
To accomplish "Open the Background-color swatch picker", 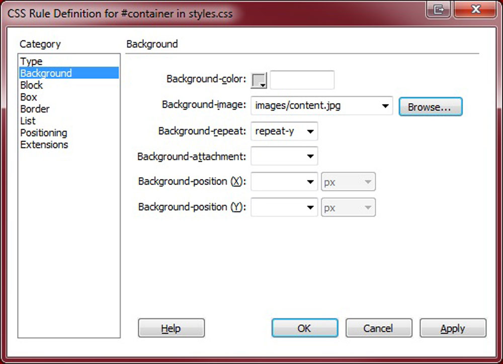I will tap(259, 80).
